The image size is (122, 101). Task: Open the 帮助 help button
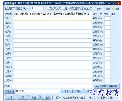[34, 98]
